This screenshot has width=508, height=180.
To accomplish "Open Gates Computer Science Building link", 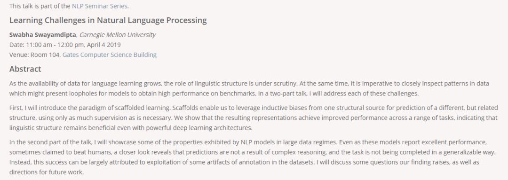I will click(x=110, y=55).
